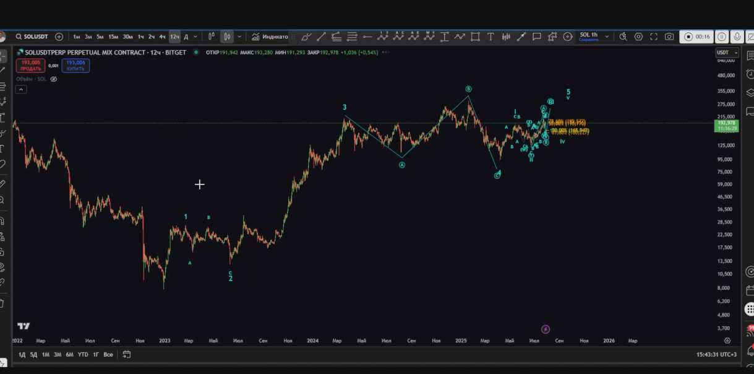Select the YTD date range

pos(83,354)
